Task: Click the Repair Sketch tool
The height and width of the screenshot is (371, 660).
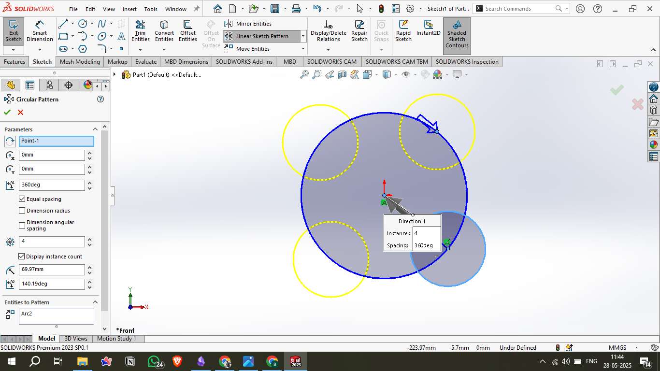Action: point(359,32)
